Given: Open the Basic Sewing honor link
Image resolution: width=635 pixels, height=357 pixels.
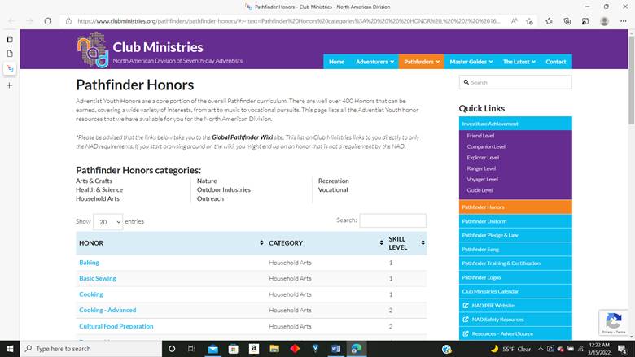Looking at the screenshot, I should [98, 278].
